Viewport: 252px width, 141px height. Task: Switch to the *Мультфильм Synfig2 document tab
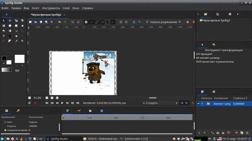(x=46, y=15)
